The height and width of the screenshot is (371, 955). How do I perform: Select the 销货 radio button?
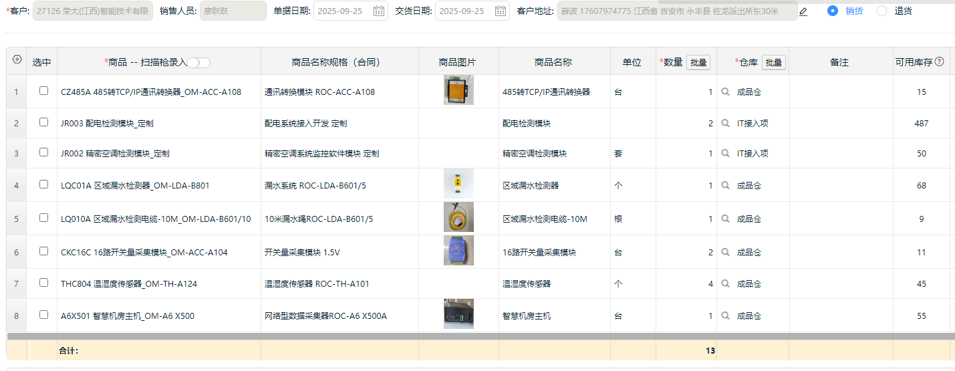coord(832,11)
